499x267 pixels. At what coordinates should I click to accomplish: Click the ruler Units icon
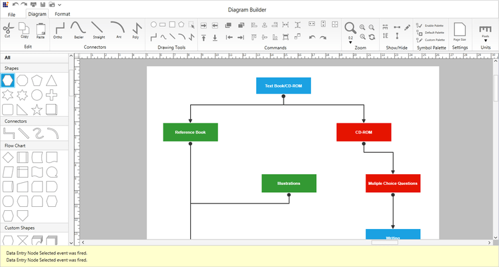click(x=485, y=29)
